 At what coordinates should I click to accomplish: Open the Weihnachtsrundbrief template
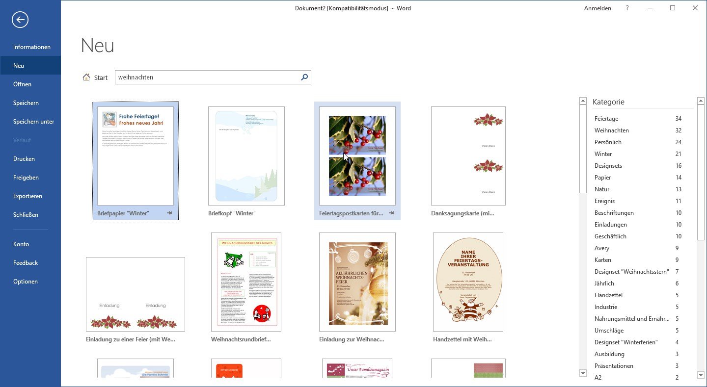(246, 282)
